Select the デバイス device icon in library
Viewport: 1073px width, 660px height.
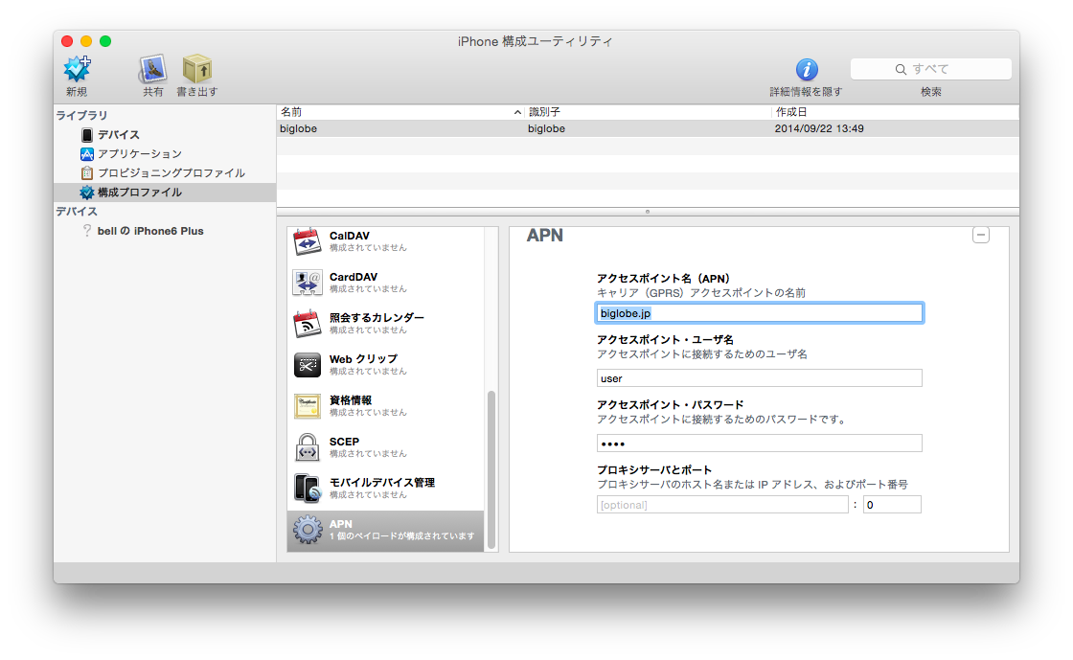87,135
